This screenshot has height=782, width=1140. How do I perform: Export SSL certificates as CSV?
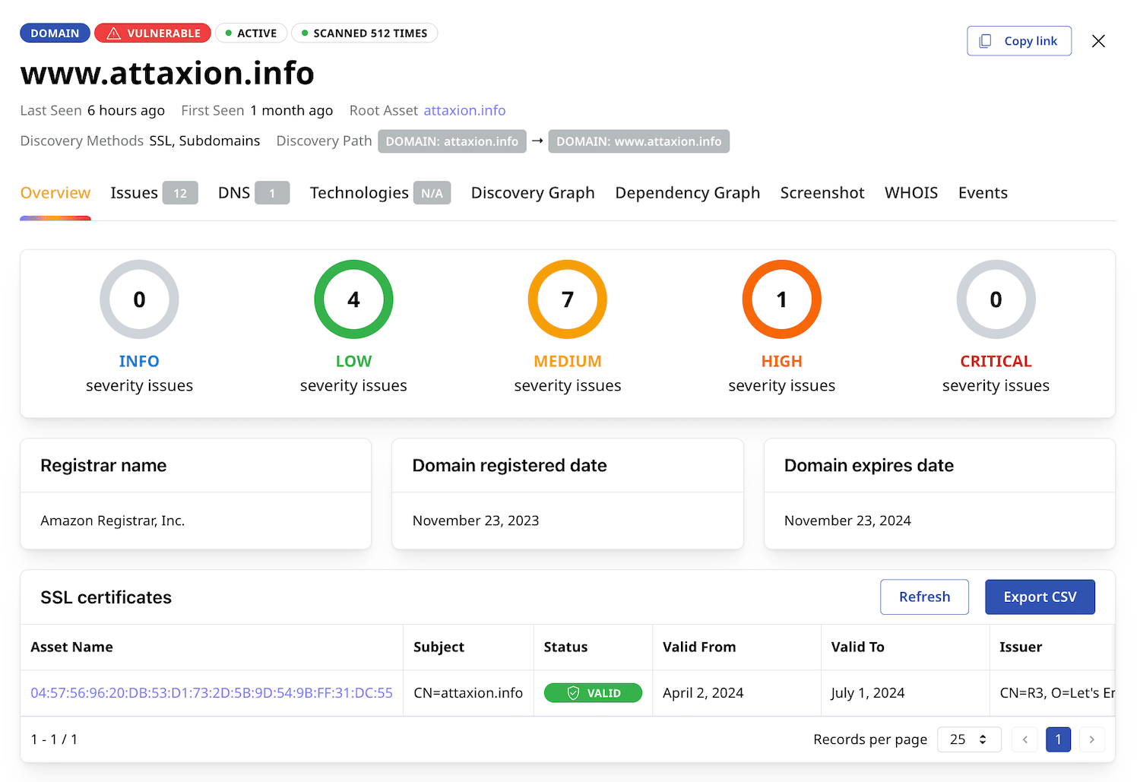coord(1040,597)
